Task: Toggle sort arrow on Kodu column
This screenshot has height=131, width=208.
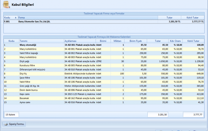Action: (x=16, y=18)
